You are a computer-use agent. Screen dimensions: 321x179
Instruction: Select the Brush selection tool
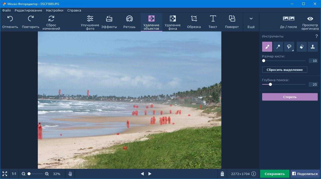tap(267, 47)
